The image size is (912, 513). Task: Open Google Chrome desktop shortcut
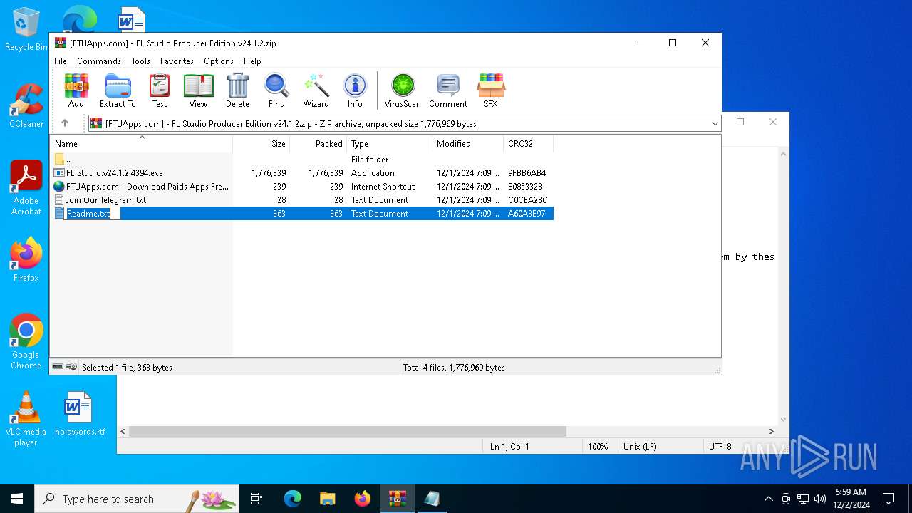(x=26, y=341)
